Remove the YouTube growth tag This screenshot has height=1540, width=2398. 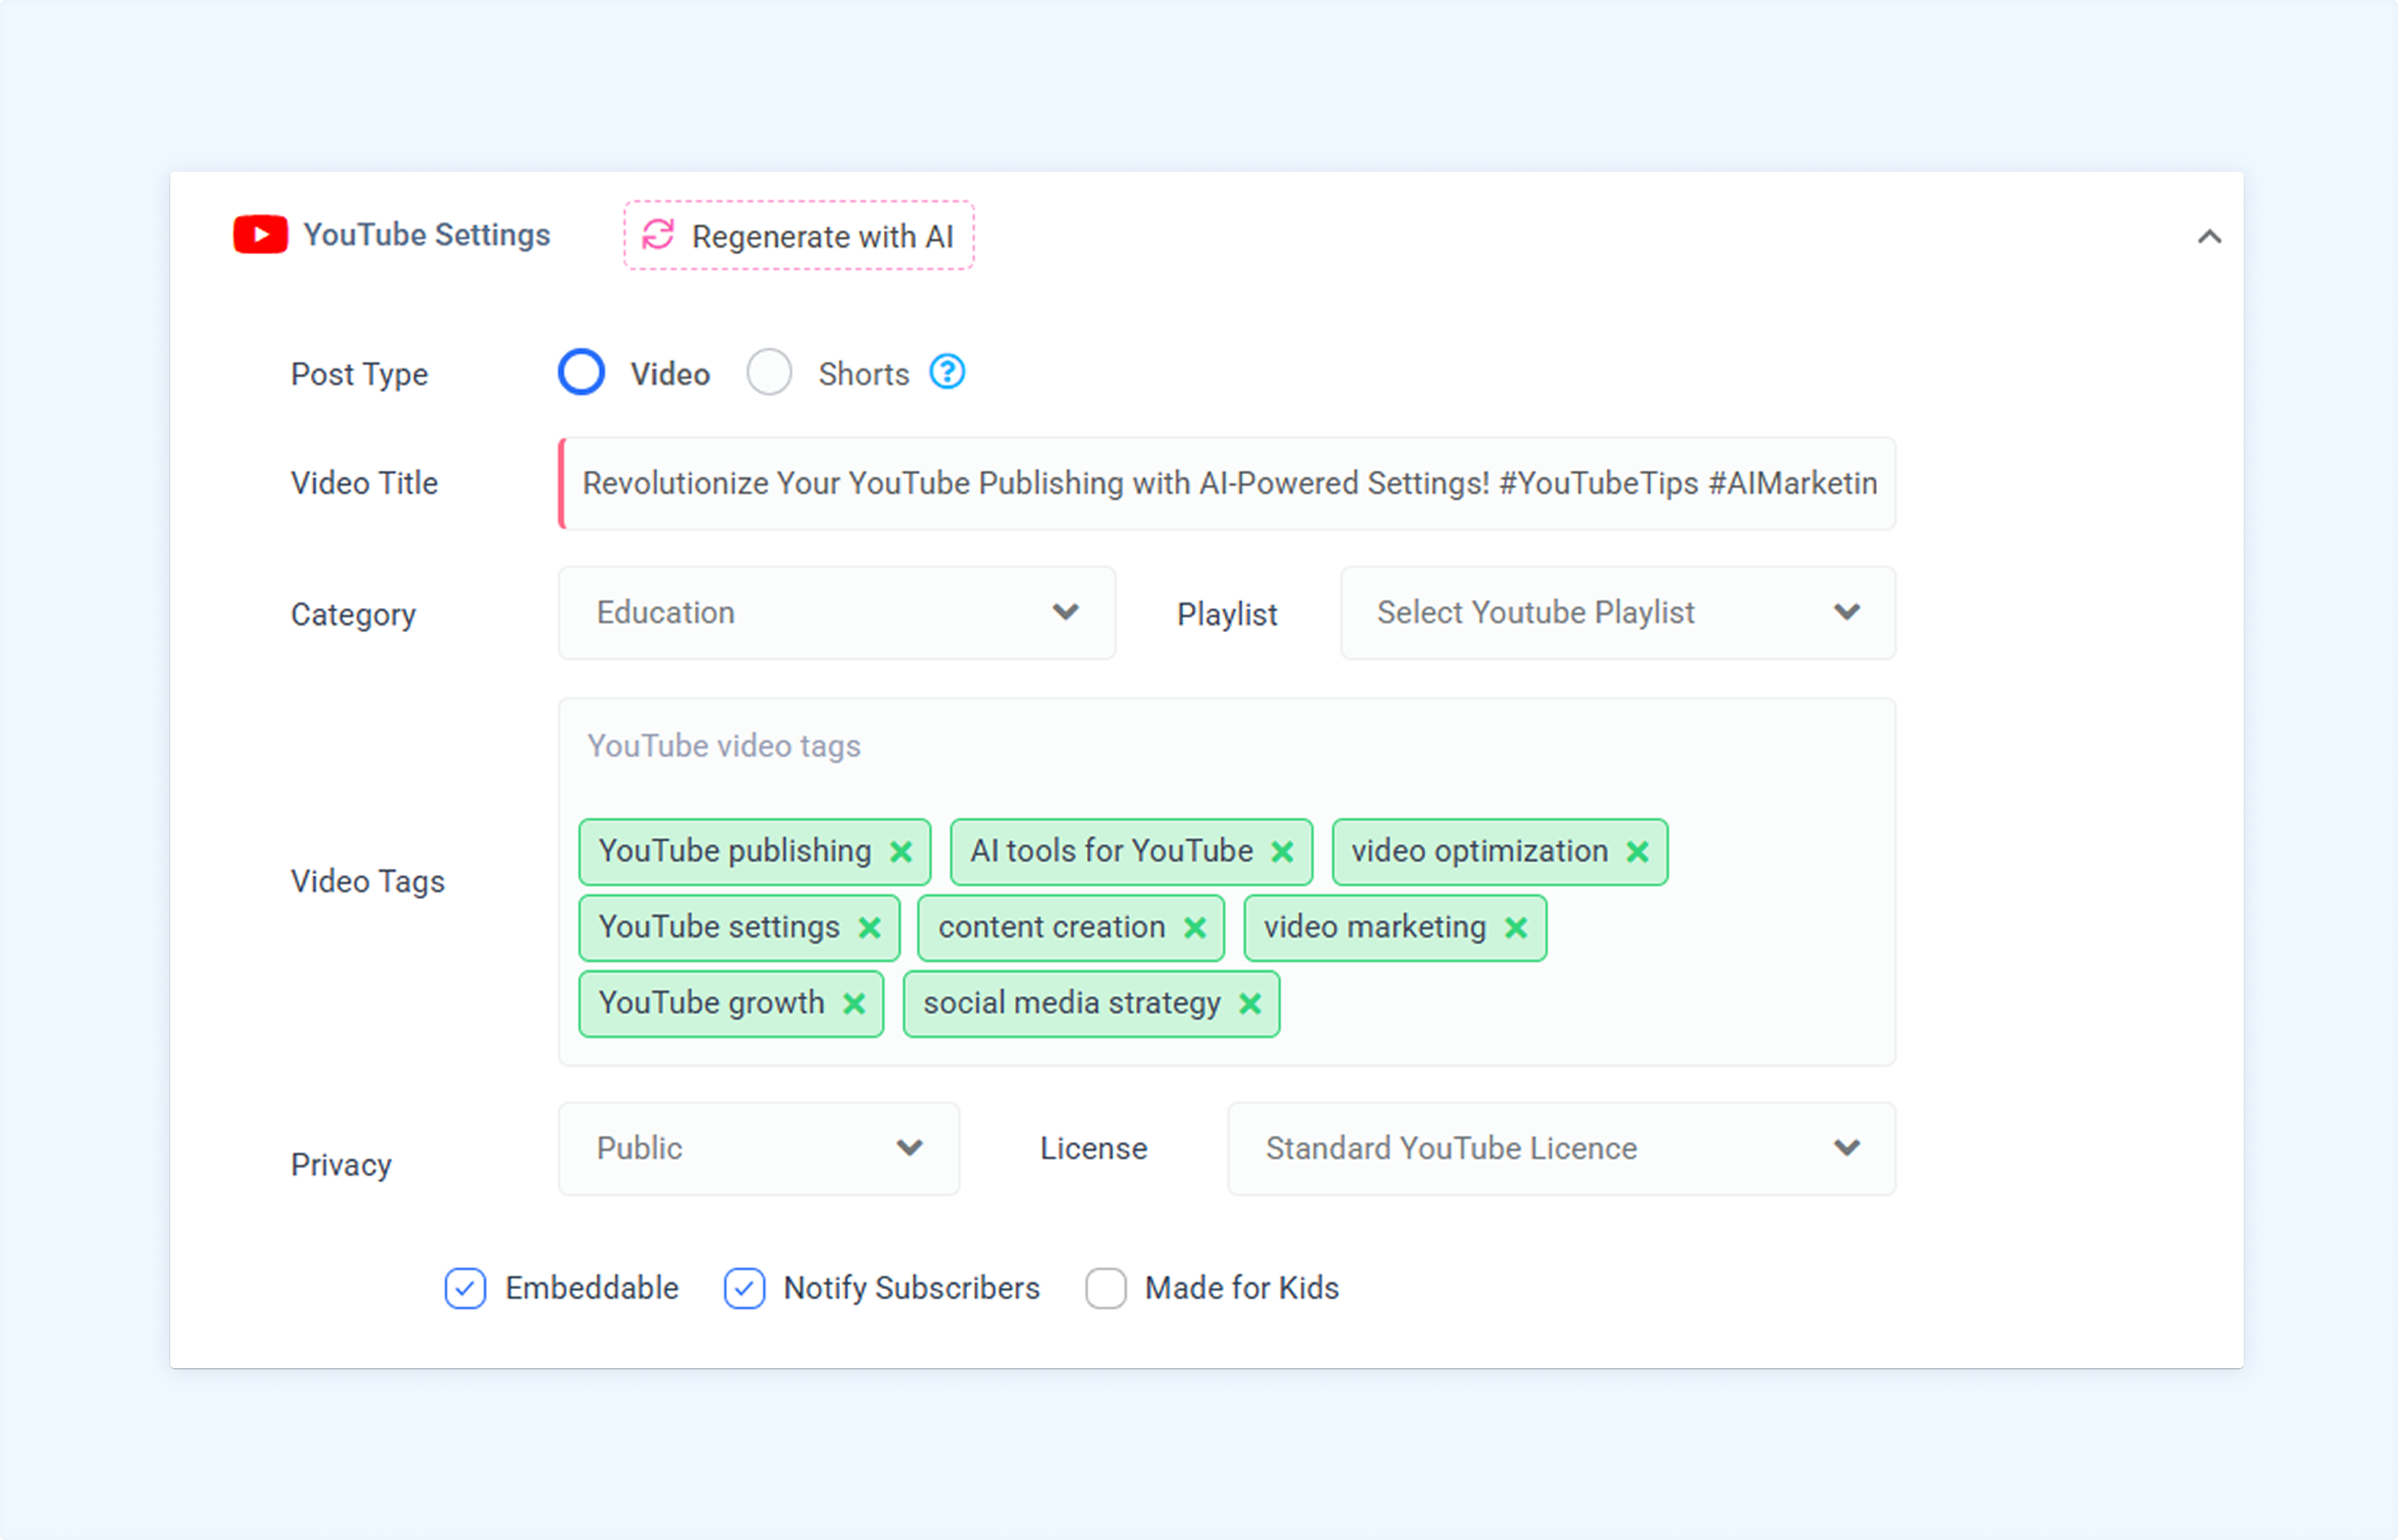(x=854, y=1004)
